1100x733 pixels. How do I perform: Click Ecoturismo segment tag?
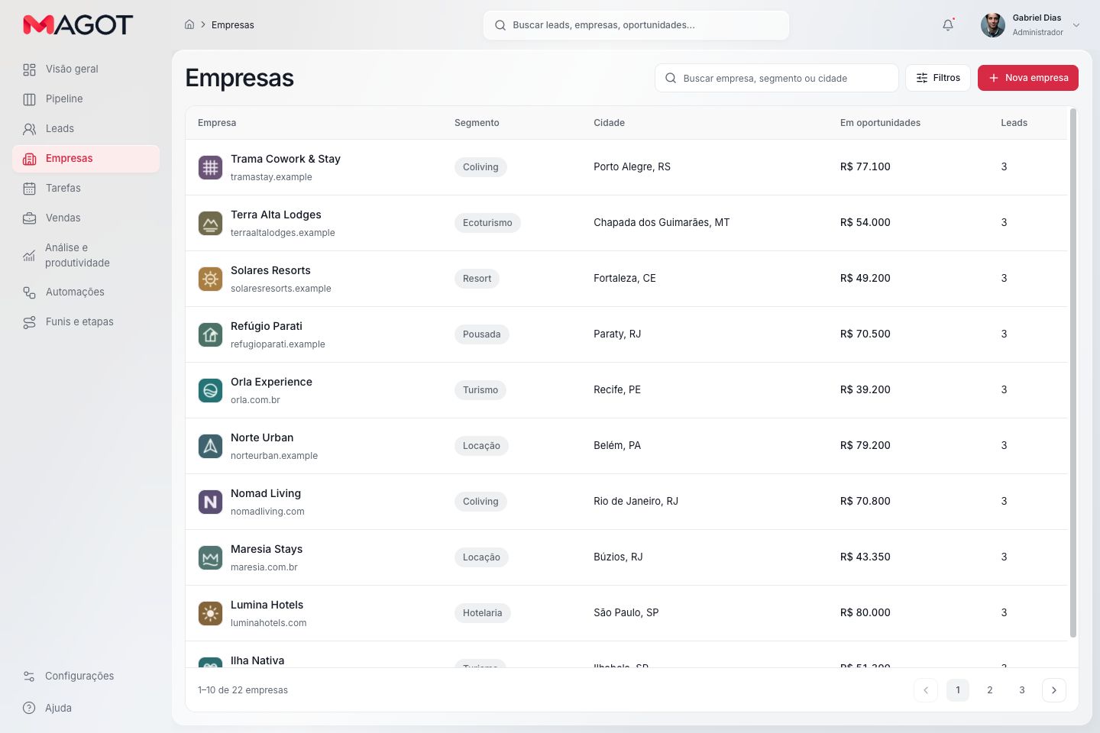click(x=487, y=223)
